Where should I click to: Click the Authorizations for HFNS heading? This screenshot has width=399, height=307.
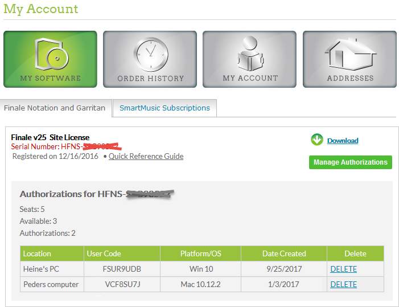pyautogui.click(x=97, y=194)
